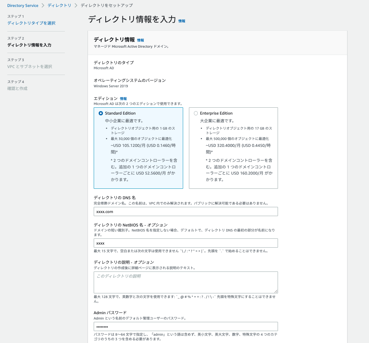Click 中小企業に最適です text in Standard card
The image size is (369, 343).
pyautogui.click(x=124, y=121)
